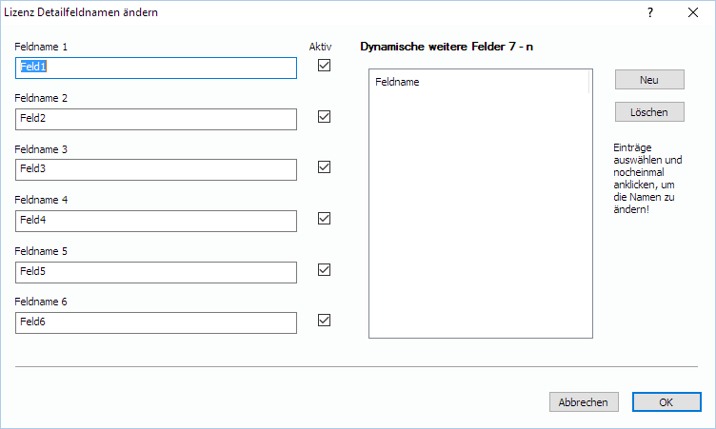Click the 'Feldname 1' label
This screenshot has height=429, width=716.
(x=41, y=47)
